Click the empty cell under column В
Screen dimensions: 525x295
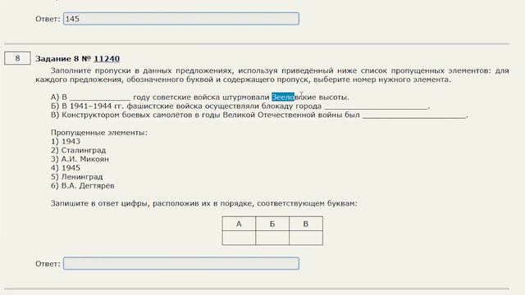pyautogui.click(x=306, y=238)
